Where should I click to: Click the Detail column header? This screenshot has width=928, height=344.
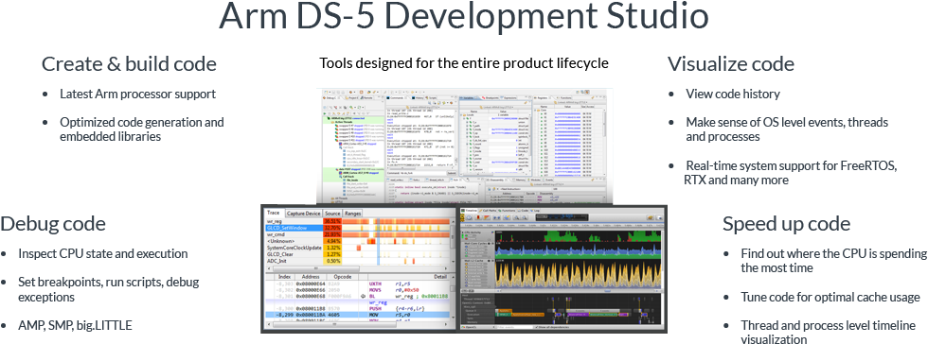[408, 277]
